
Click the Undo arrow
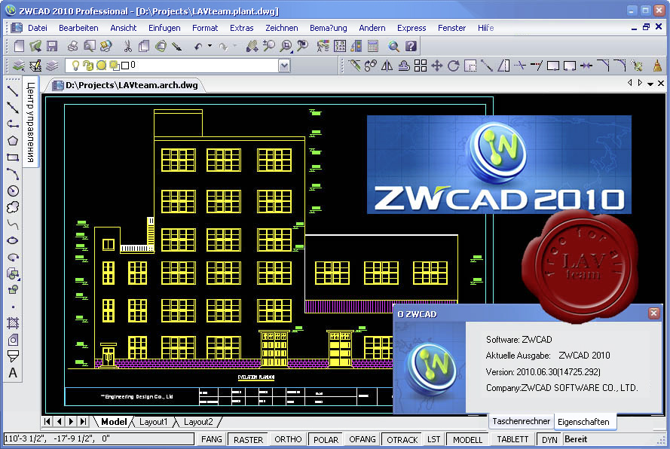[198, 46]
